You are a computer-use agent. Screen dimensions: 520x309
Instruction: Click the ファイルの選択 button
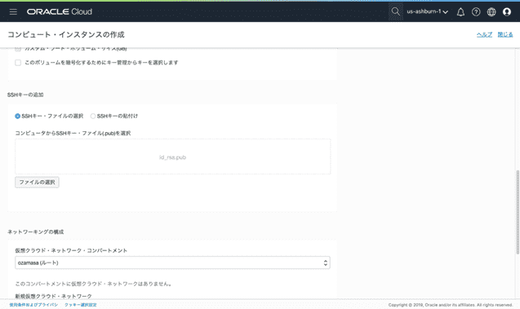[x=37, y=182]
